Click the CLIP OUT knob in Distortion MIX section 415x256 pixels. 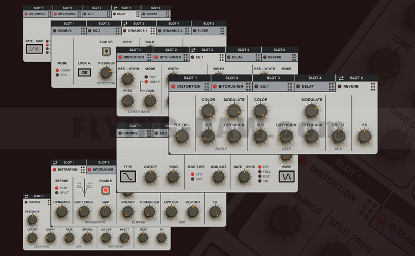pyautogui.click(x=193, y=212)
